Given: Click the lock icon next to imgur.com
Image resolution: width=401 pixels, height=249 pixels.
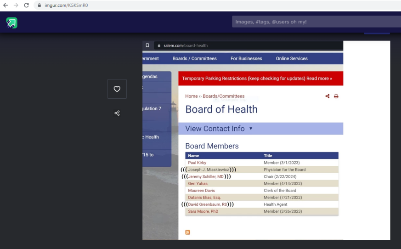Looking at the screenshot, I should tap(40, 5).
